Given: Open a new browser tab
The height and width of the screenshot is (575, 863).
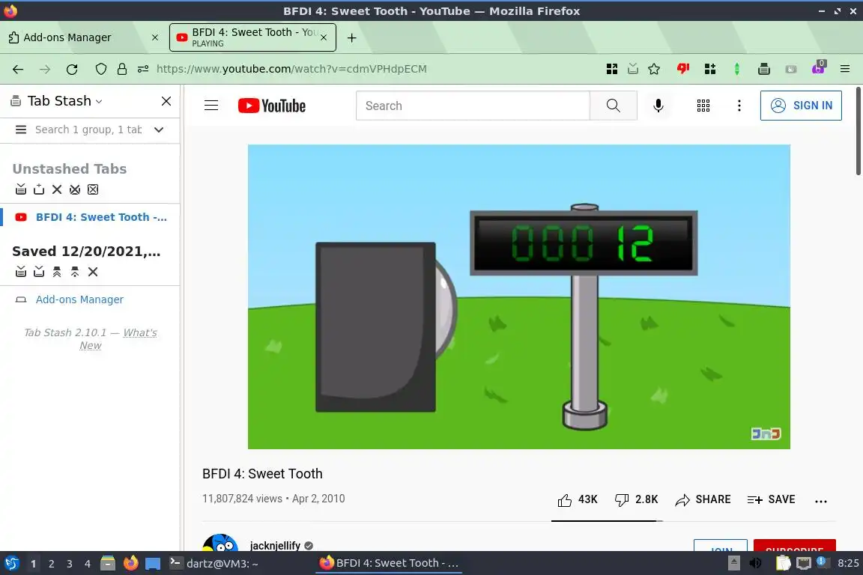Looking at the screenshot, I should (x=352, y=37).
